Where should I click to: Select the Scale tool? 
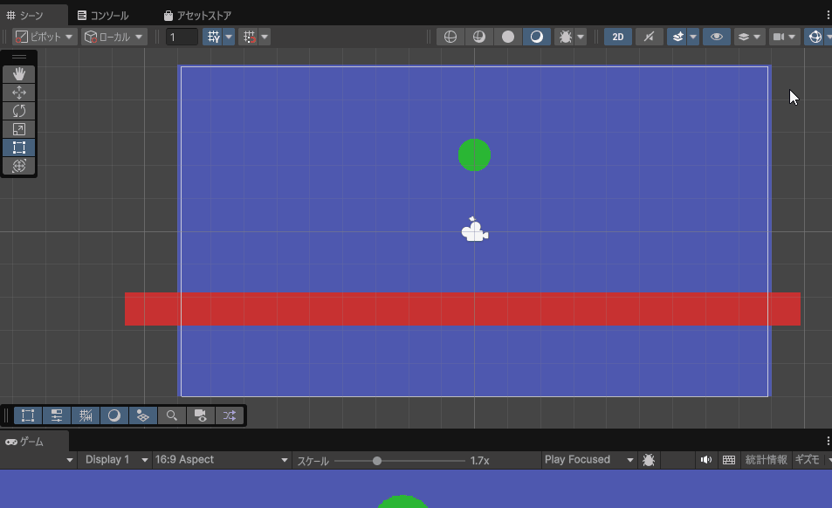(19, 129)
